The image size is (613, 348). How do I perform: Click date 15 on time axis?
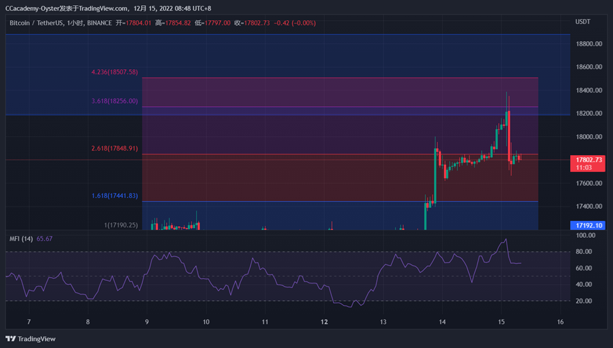[501, 322]
